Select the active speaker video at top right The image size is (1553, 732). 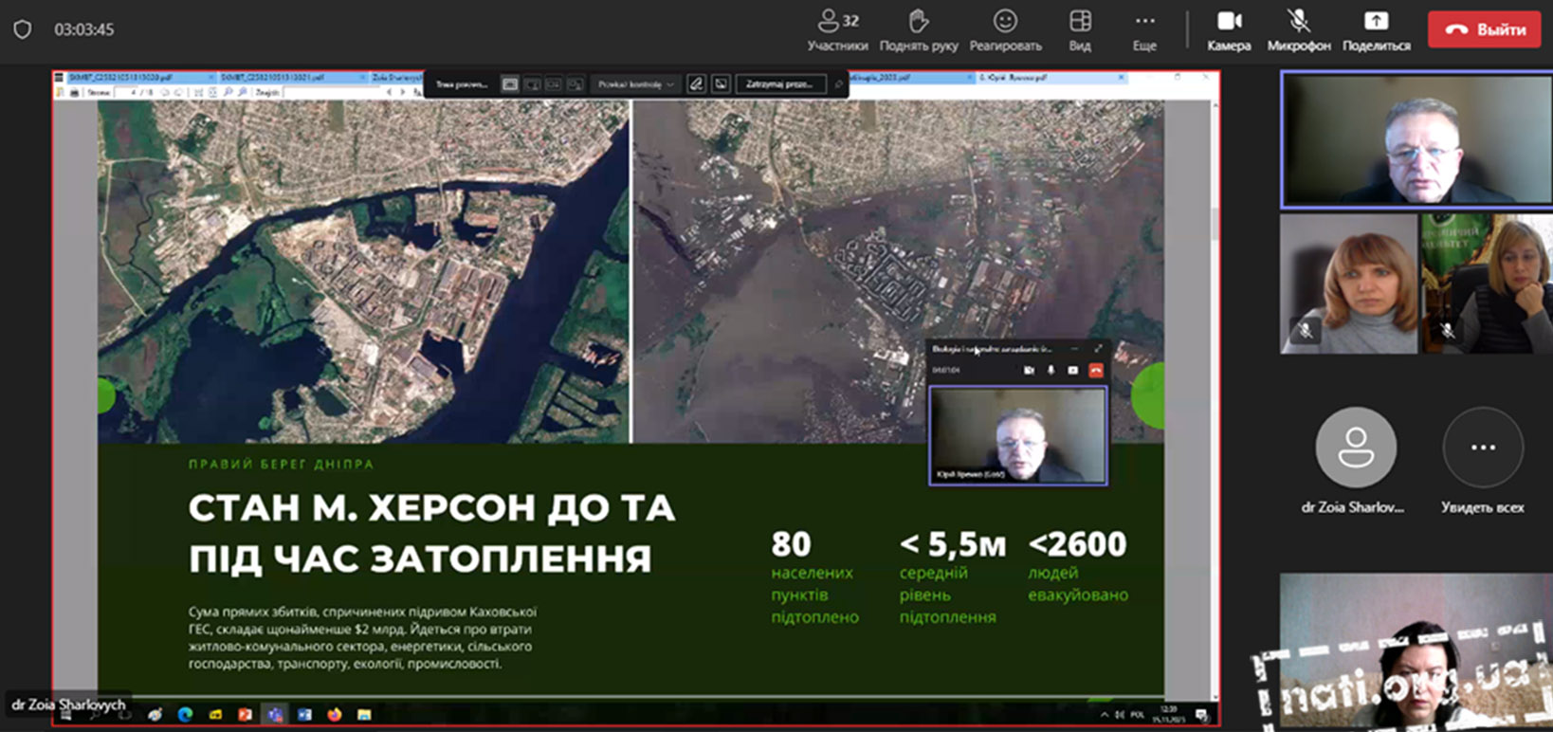click(1416, 139)
